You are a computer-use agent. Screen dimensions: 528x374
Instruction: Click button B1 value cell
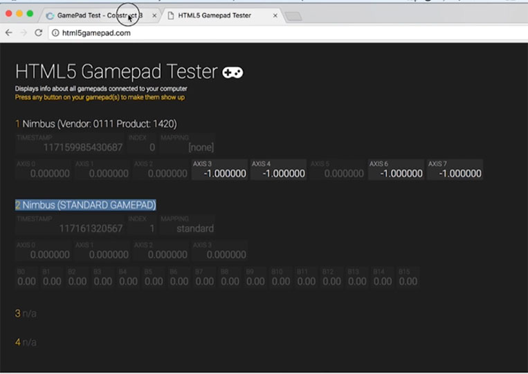point(52,278)
